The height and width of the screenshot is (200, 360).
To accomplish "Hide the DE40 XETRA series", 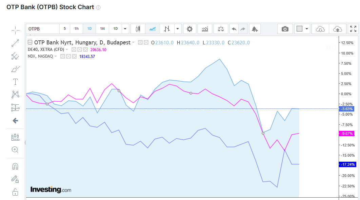I will (x=74, y=49).
